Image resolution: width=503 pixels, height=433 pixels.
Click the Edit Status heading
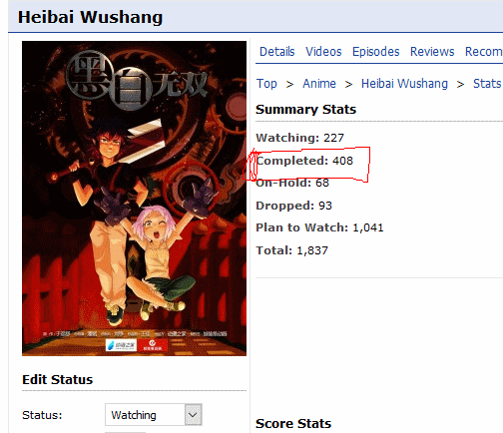pos(57,380)
